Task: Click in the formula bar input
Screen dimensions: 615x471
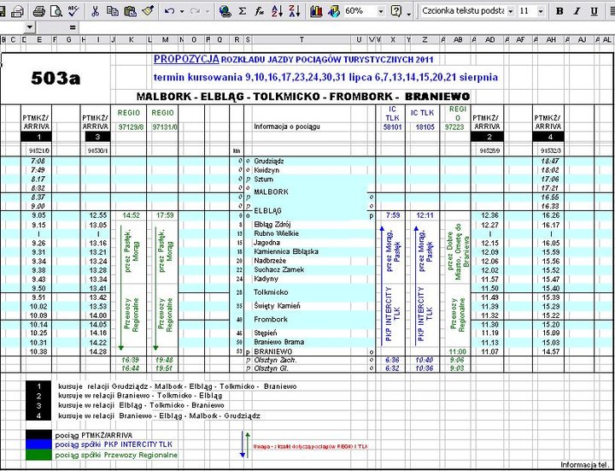Action: click(347, 28)
